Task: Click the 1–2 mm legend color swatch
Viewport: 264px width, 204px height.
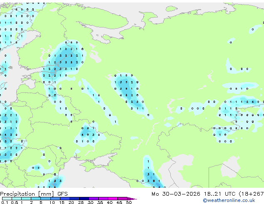Action: (x=26, y=199)
